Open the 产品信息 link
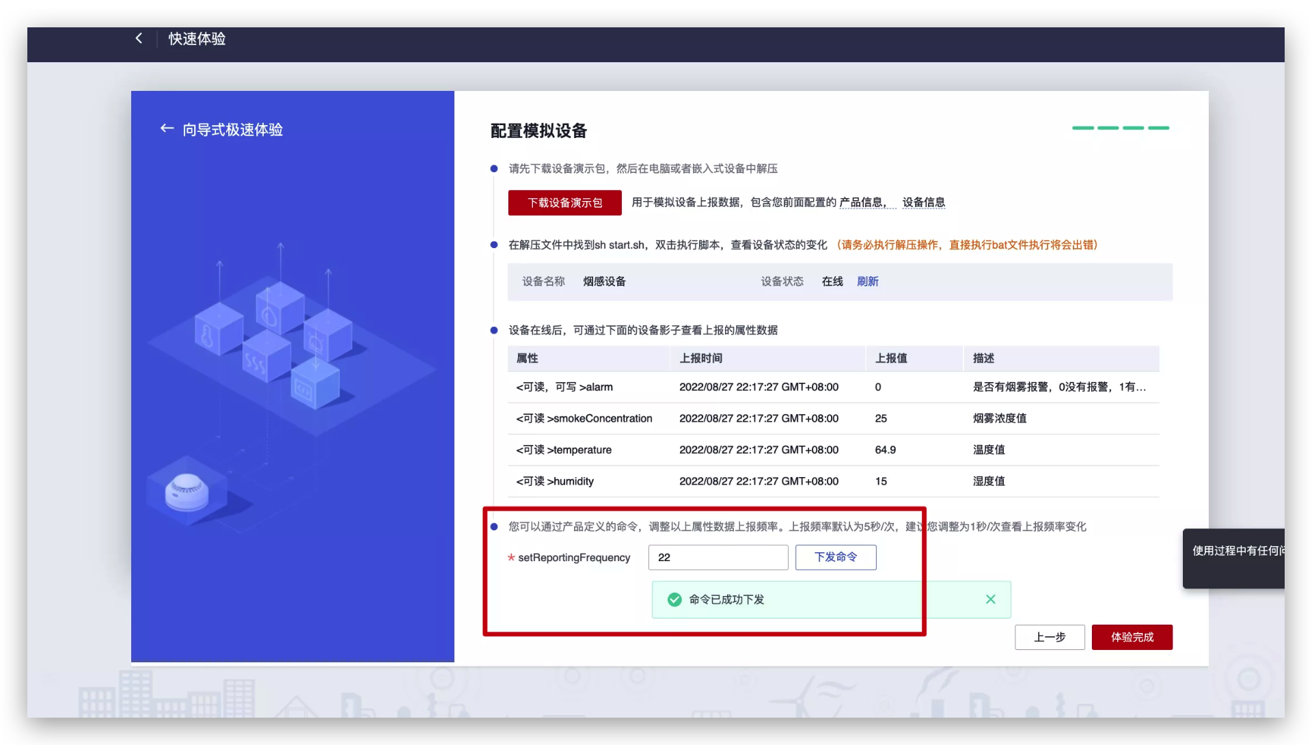1312x745 pixels. click(x=862, y=202)
